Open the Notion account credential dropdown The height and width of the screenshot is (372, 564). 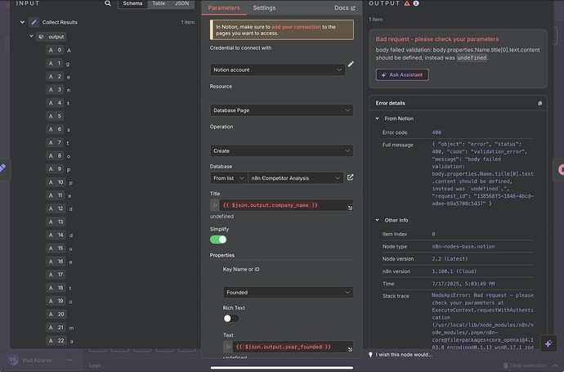(277, 69)
